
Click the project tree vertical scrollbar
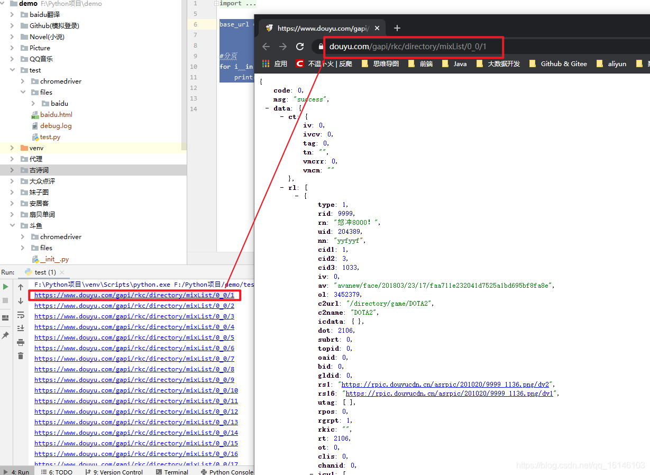pyautogui.click(x=184, y=74)
